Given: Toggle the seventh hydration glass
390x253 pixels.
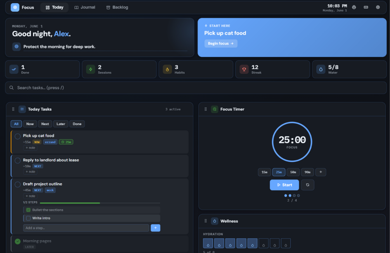Looking at the screenshot, I should [275, 243].
